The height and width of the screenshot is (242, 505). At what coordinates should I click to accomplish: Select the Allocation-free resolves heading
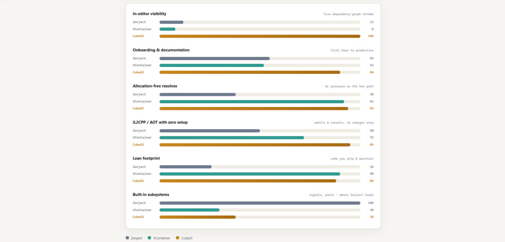tap(155, 86)
